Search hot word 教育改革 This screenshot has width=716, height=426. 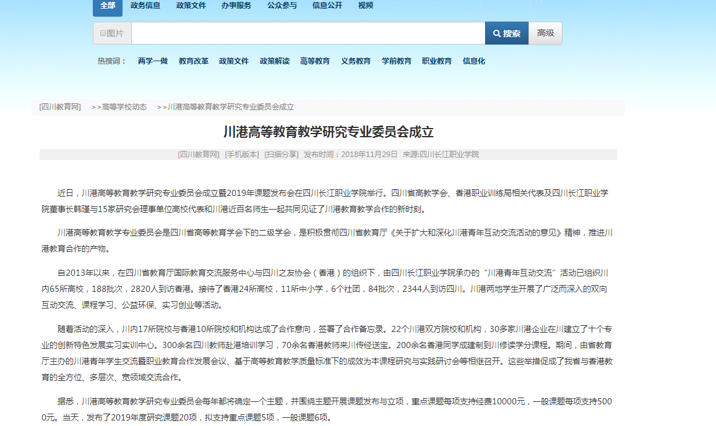194,61
